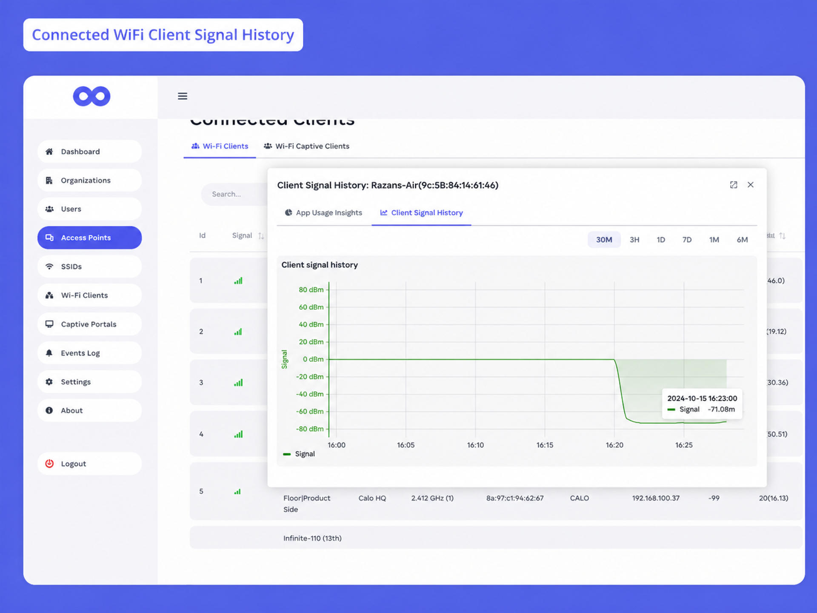Open the App Usage Insights tab

coord(323,213)
